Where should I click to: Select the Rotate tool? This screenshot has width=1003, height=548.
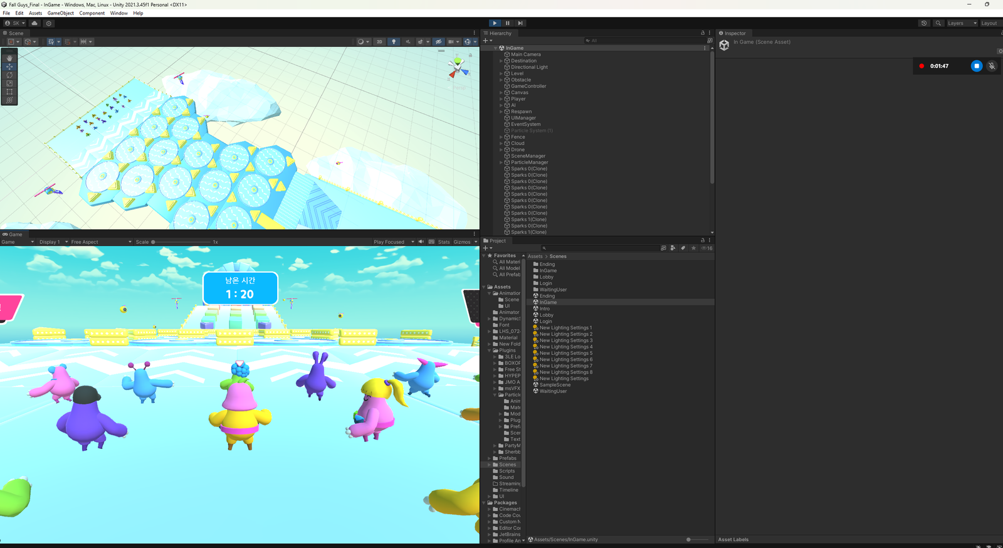(x=9, y=75)
